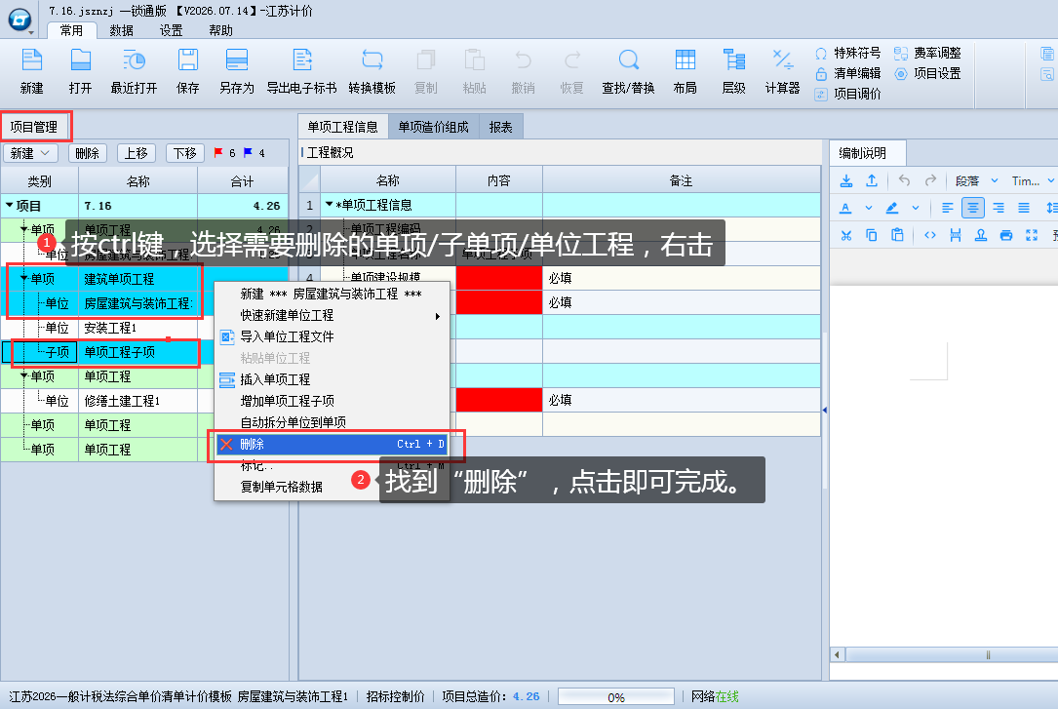Click the copy icon in the editor
Screen dimensions: 1058x709
[872, 235]
